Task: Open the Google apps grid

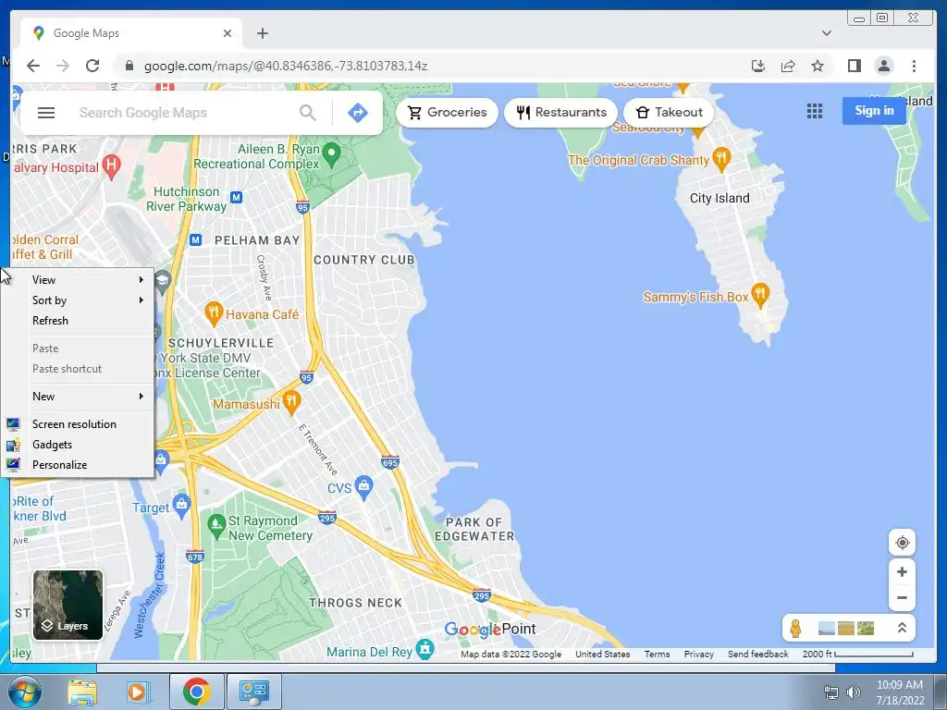Action: tap(815, 111)
